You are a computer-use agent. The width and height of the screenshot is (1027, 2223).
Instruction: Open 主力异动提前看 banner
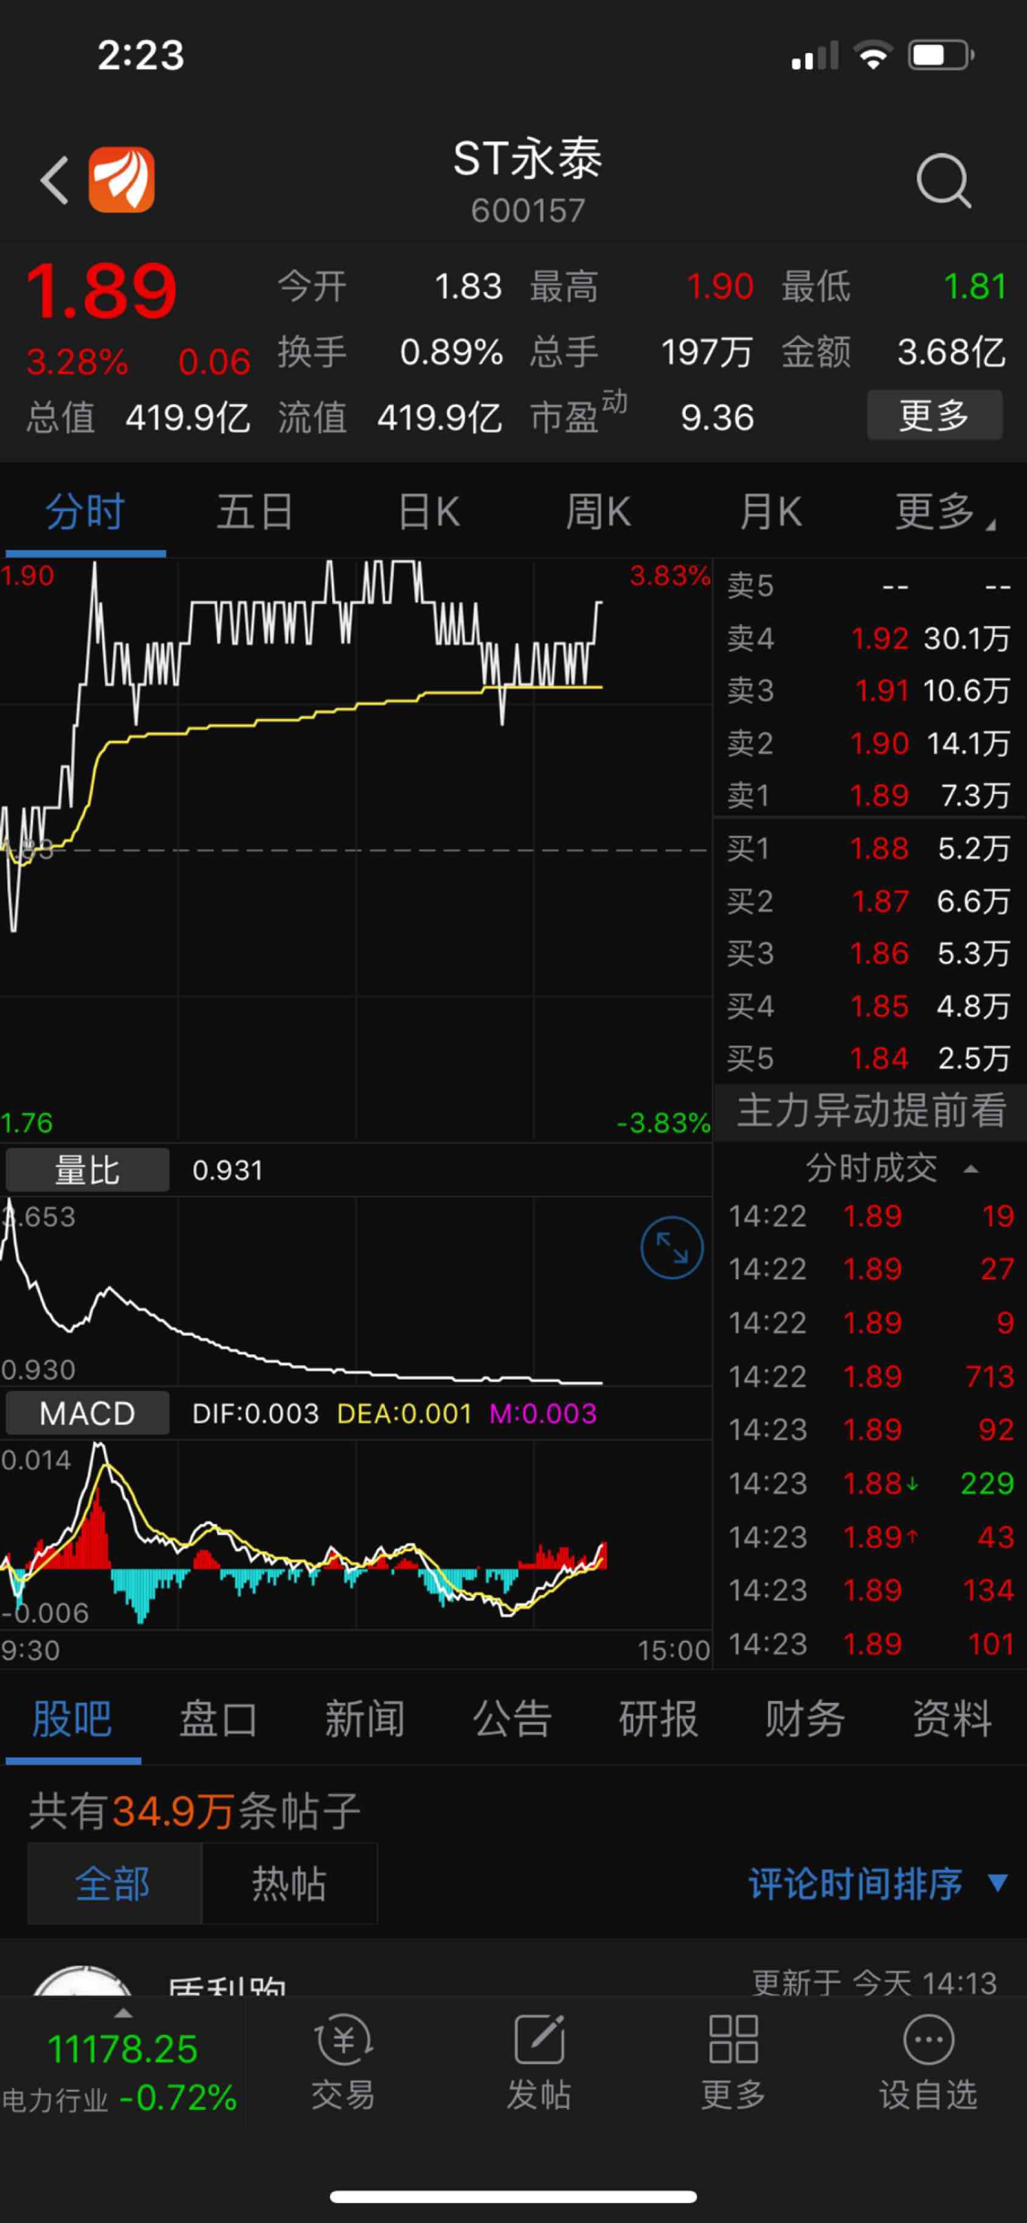point(871,1111)
